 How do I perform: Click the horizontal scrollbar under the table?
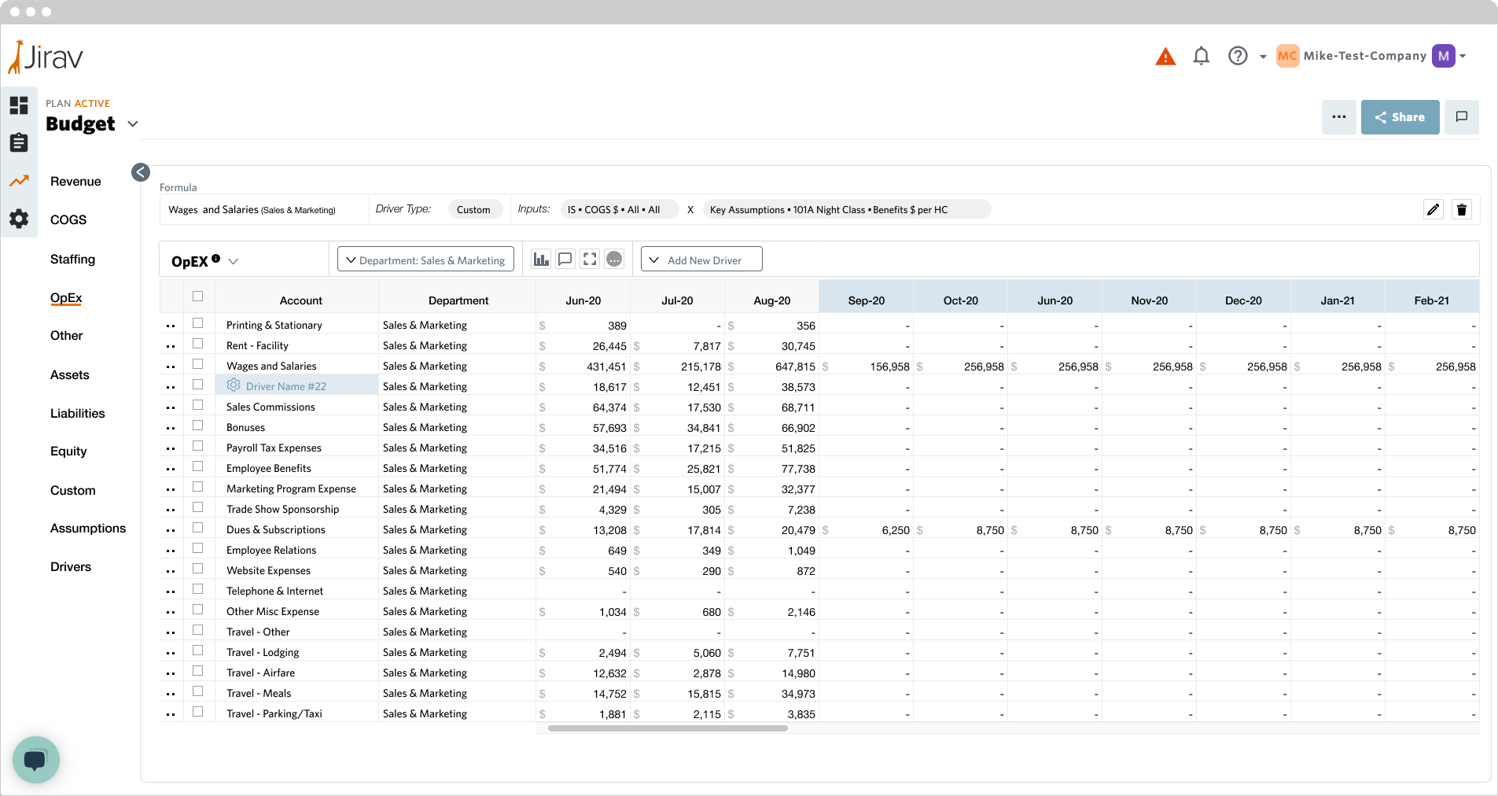click(x=668, y=728)
